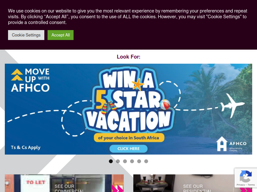
Task: Go to the second carousel slide dot
Action: (x=118, y=161)
